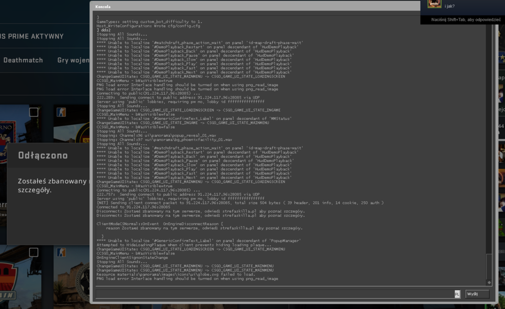The width and height of the screenshot is (505, 309).
Task: Click the "Attempted to HideLoadingPlaque" console line
Action: [x=184, y=245]
